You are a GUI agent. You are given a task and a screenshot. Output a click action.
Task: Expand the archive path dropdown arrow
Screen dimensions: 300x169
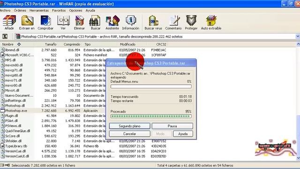298,37
